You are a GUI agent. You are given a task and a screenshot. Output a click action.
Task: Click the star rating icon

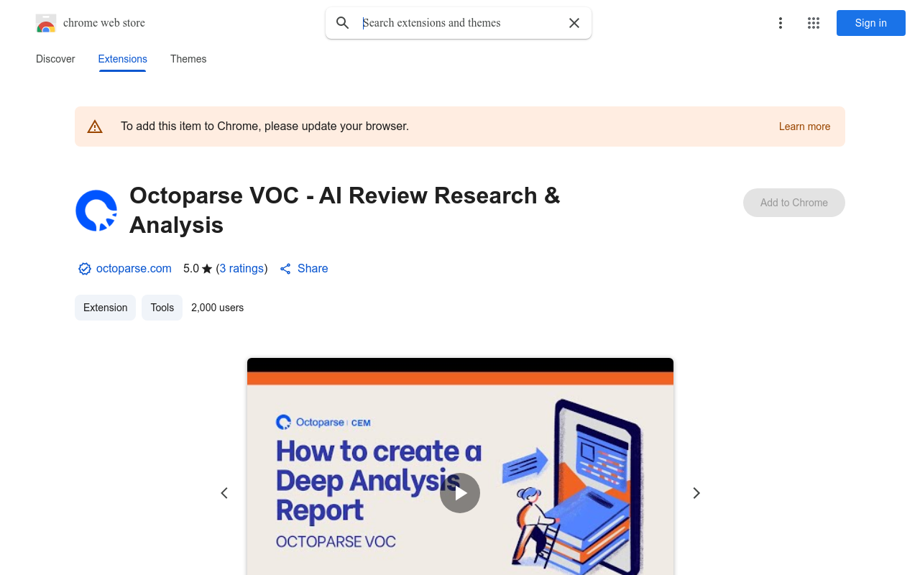point(207,269)
